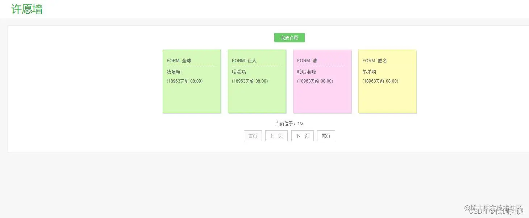Click the 上一页 previous page button
The image size is (529, 218).
pos(276,135)
